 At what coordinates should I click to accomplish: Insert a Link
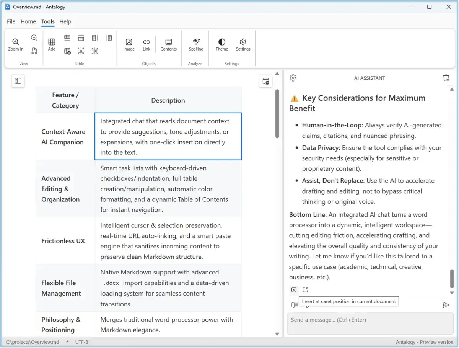point(146,44)
